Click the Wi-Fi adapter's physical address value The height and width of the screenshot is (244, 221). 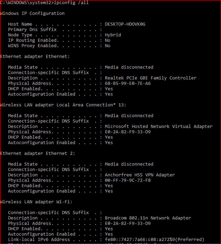click(x=127, y=223)
